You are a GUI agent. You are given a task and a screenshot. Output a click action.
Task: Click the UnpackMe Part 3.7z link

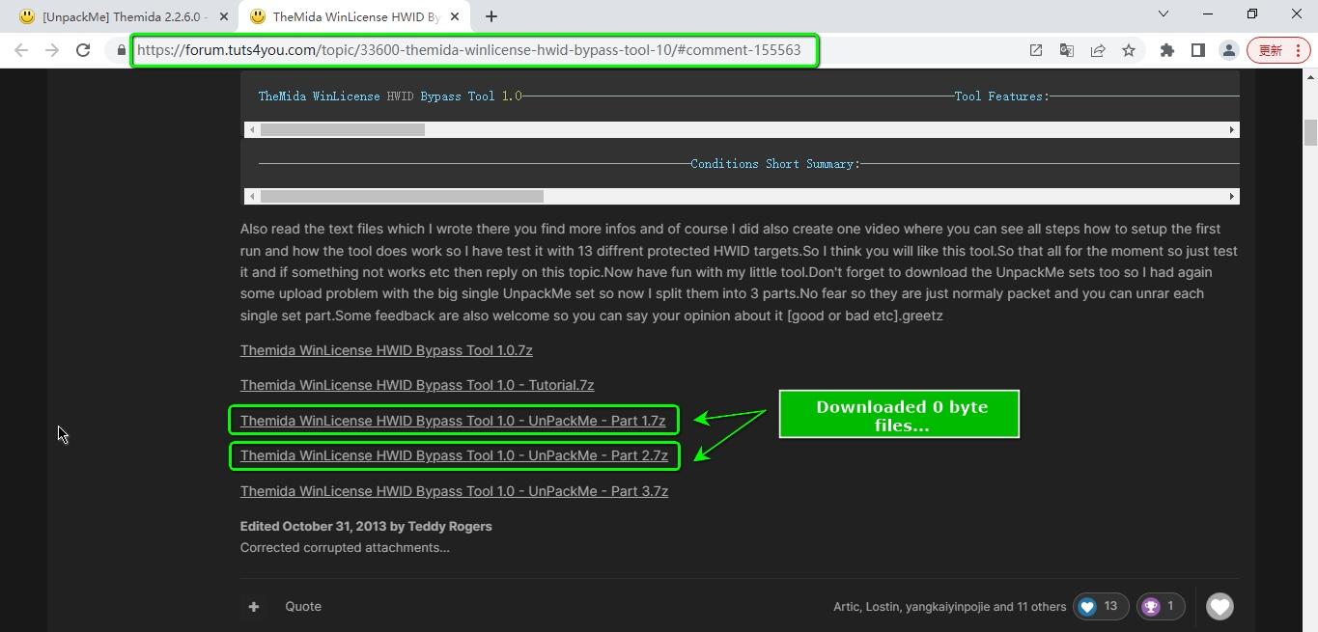click(454, 491)
